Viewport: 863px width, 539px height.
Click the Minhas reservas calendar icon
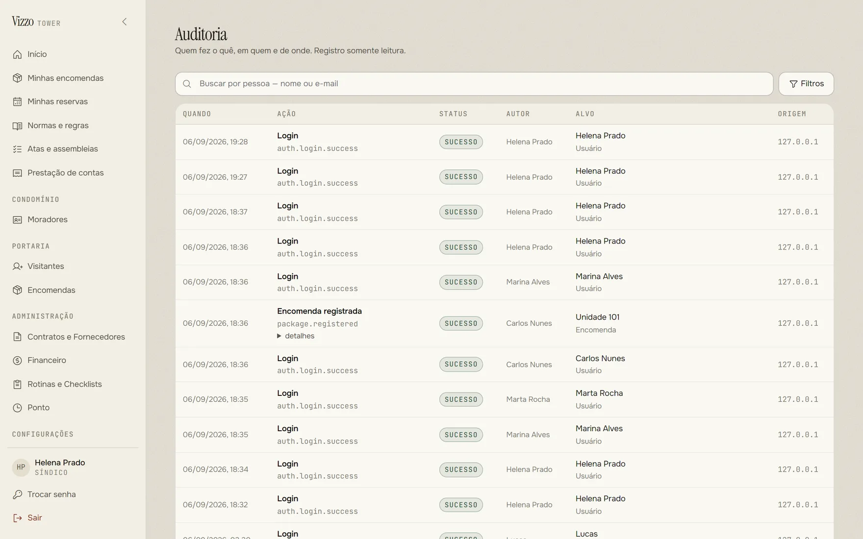(x=17, y=102)
